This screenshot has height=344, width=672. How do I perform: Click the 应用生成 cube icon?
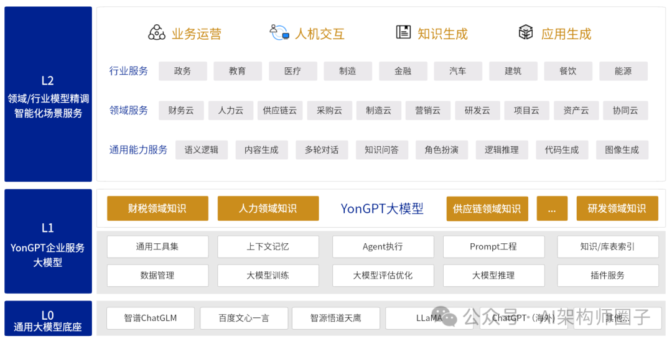point(526,32)
